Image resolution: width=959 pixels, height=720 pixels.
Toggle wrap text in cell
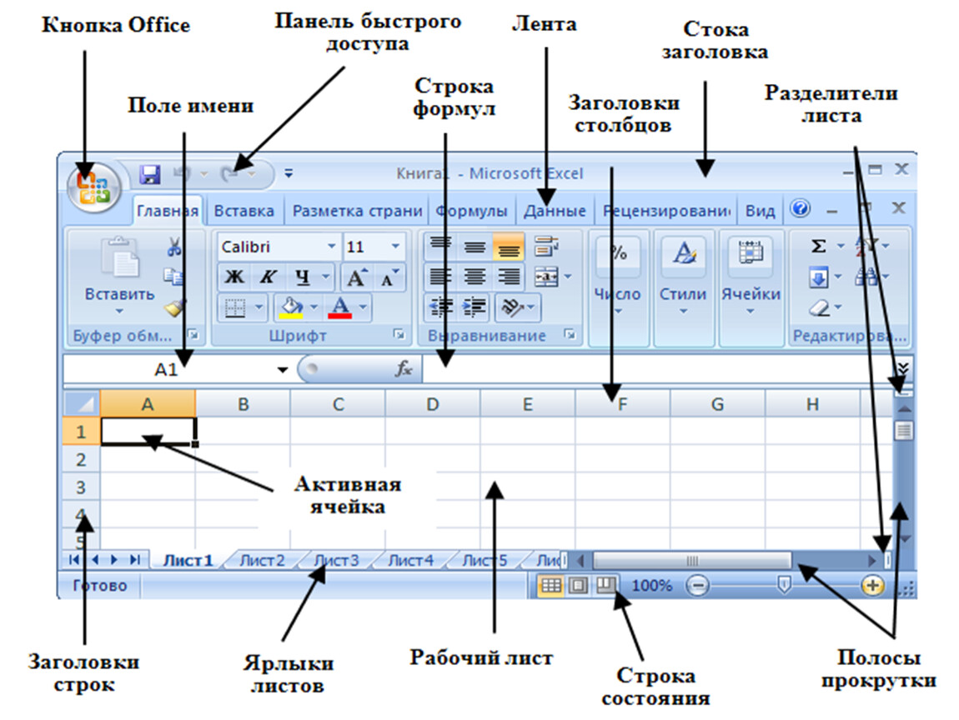545,246
